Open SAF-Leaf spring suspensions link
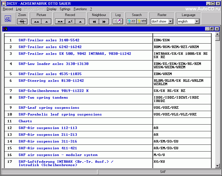Screen dimensions: 222x176 (x=49, y=108)
